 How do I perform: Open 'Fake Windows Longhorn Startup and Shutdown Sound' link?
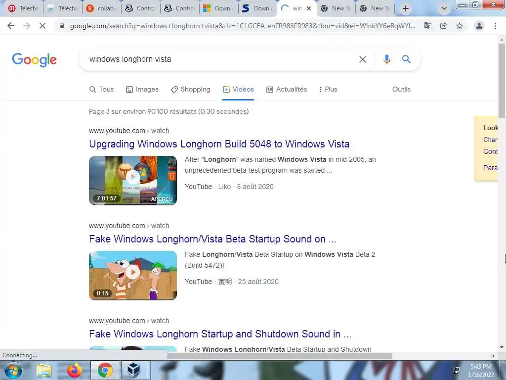[220, 334]
